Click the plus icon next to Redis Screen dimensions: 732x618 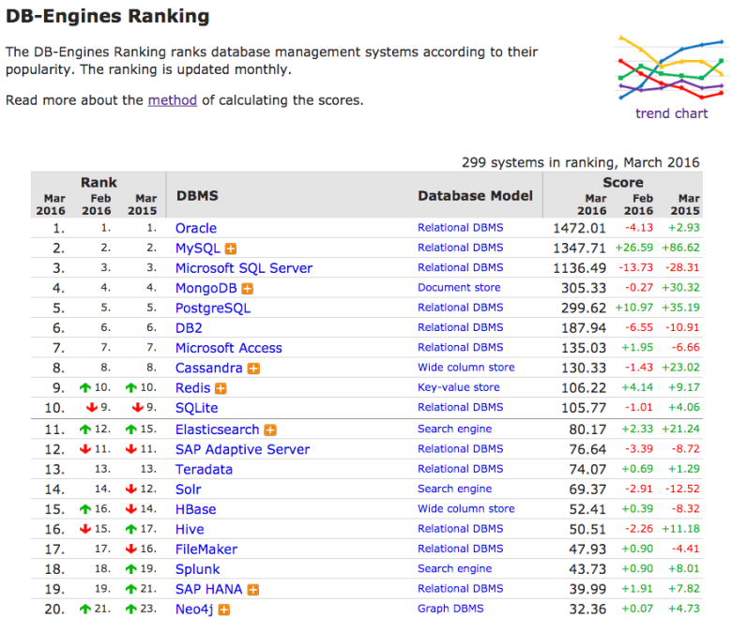[221, 388]
